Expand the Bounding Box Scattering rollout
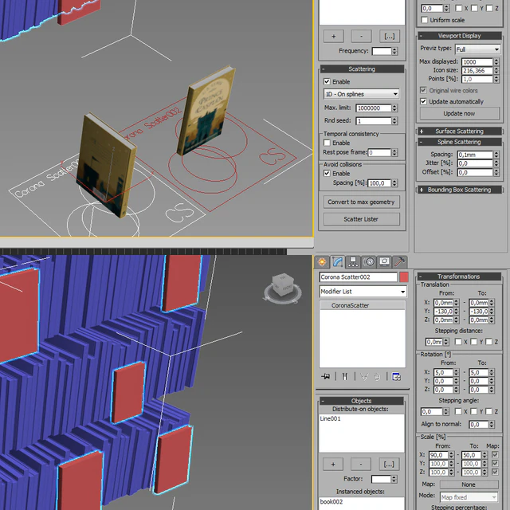This screenshot has height=510, width=510. (459, 190)
